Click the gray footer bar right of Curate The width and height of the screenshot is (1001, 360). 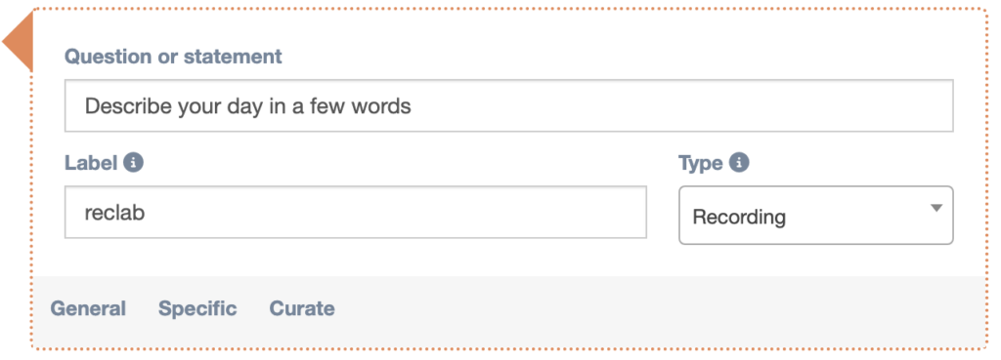point(658,309)
